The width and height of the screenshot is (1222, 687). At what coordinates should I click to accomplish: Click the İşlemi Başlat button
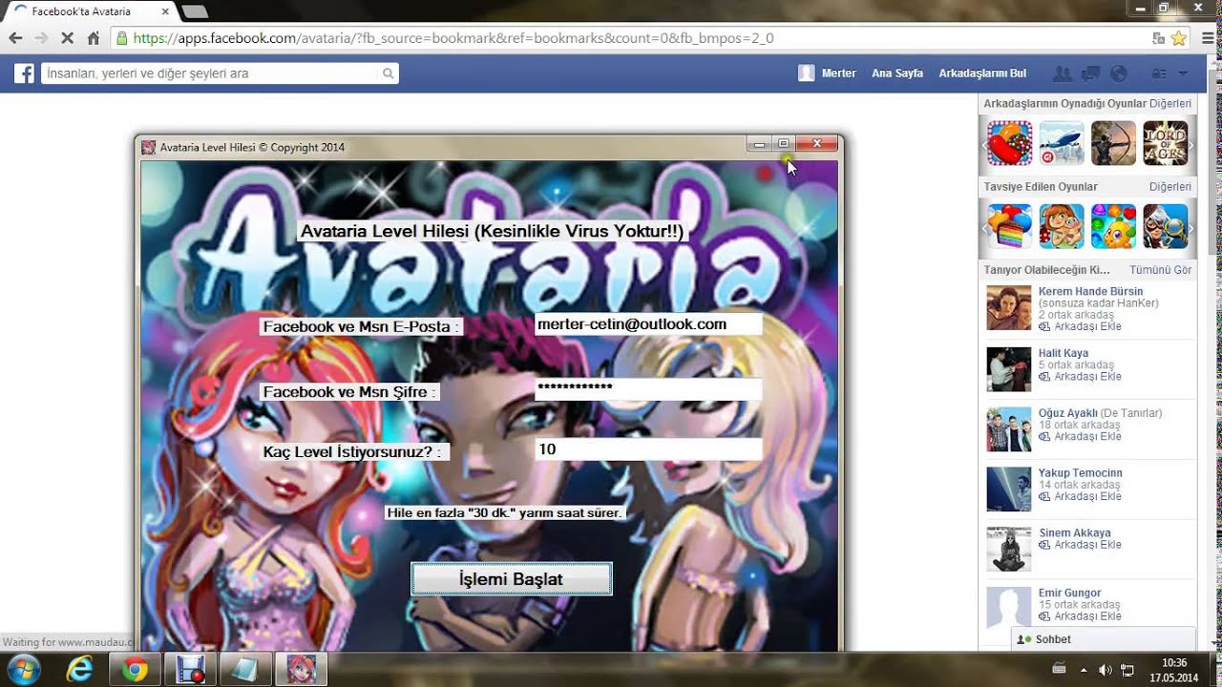512,579
